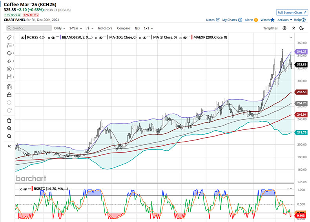Delete drawings with the trash icon
310x222 pixels.
9,120
